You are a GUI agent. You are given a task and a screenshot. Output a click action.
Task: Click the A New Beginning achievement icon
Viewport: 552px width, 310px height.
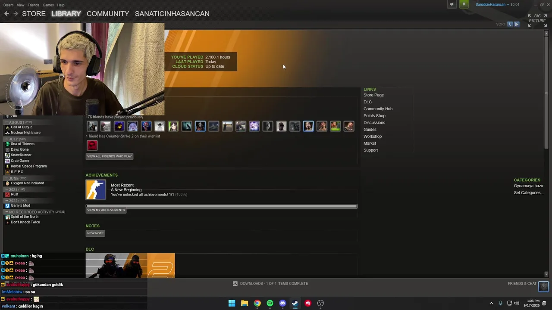coord(96,190)
